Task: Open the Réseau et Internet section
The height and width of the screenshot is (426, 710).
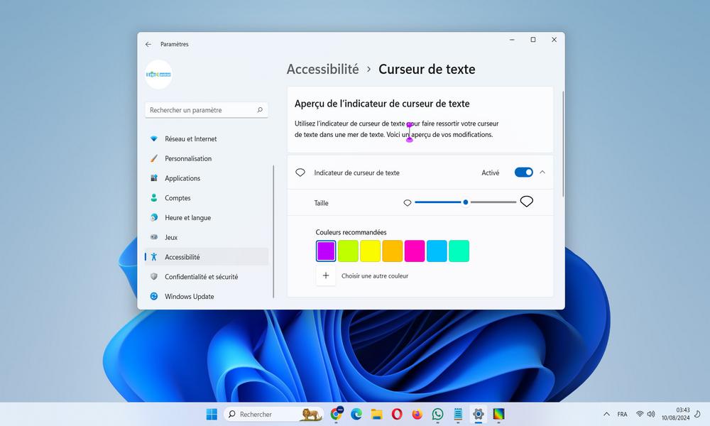Action: pos(190,139)
